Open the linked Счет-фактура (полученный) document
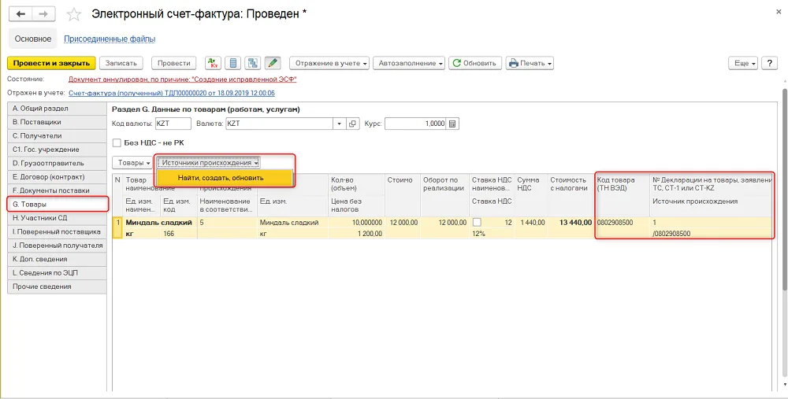This screenshot has height=399, width=788. (x=171, y=93)
